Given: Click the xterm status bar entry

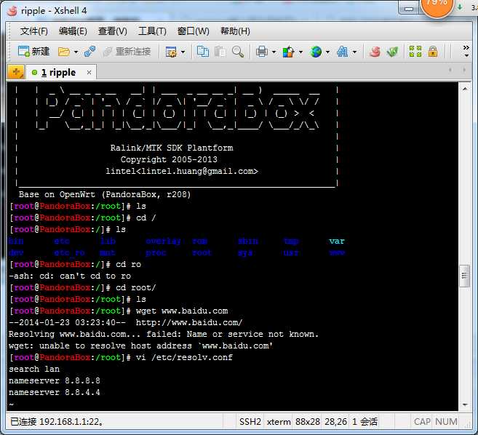Looking at the screenshot, I should coord(279,422).
